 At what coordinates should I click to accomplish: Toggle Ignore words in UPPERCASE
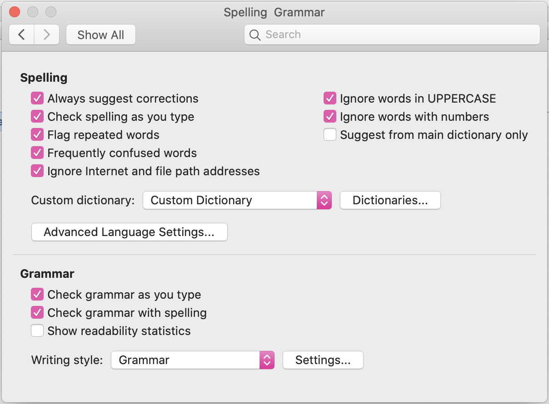(329, 99)
